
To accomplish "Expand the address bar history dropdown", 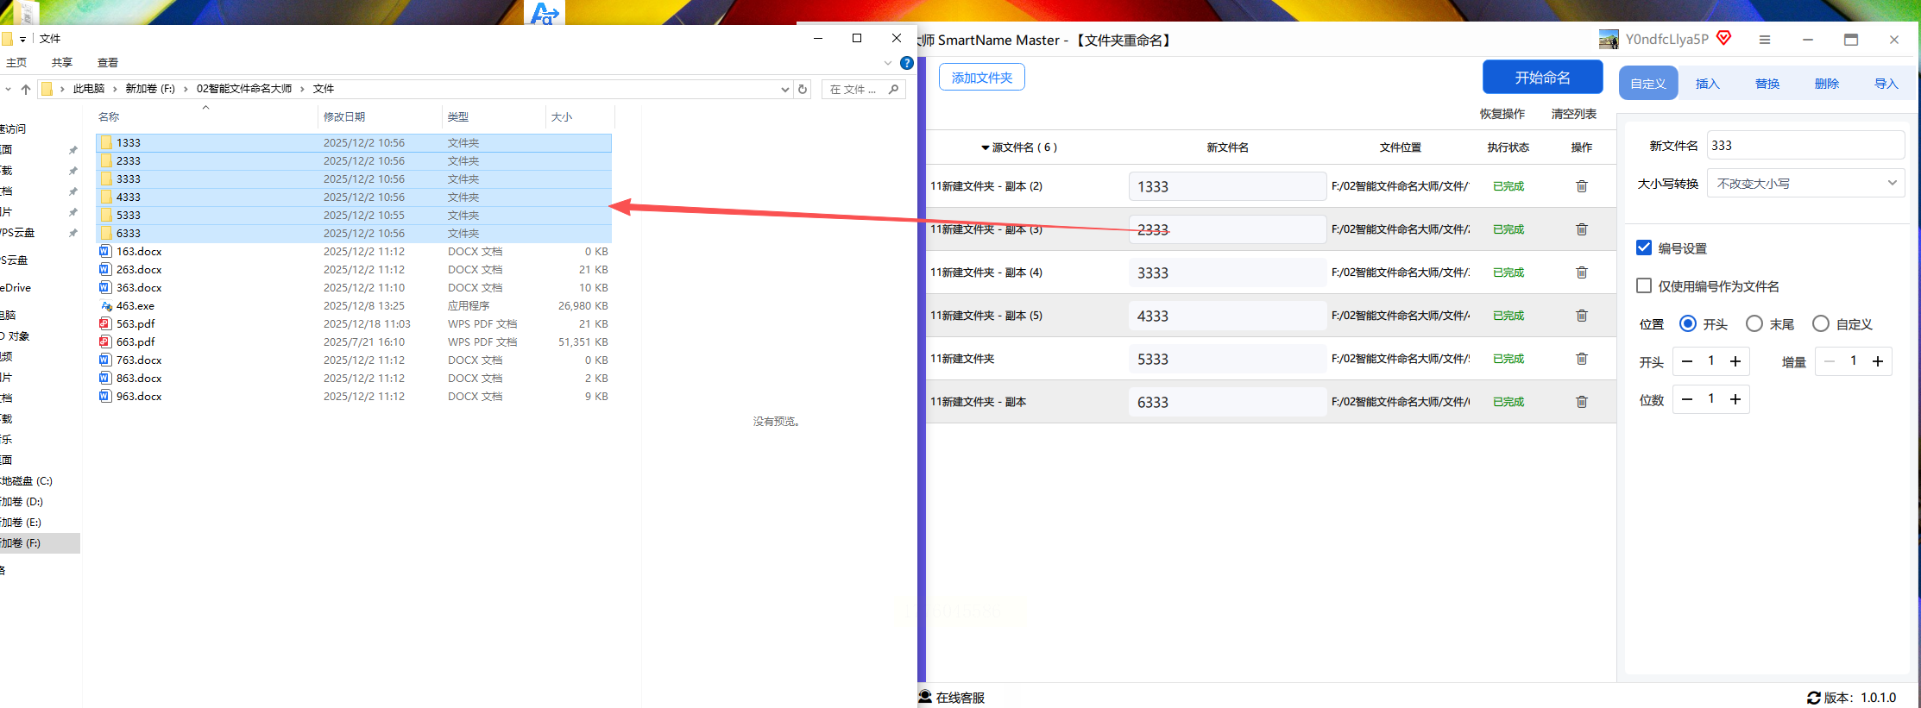I will 784,89.
